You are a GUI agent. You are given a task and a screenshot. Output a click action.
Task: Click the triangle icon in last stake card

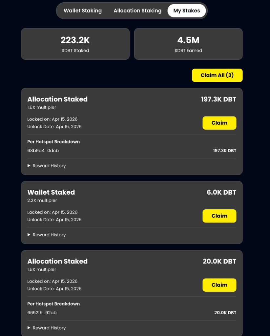tap(29, 328)
